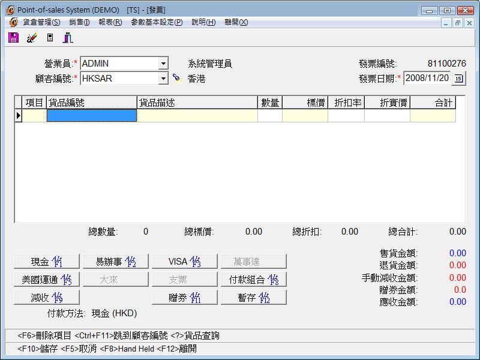Viewport: 480px width, 360px height.
Task: Click the 發票日期 date input field
Action: pyautogui.click(x=427, y=78)
